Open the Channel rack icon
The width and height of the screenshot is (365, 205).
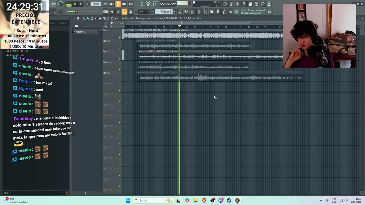(193, 12)
